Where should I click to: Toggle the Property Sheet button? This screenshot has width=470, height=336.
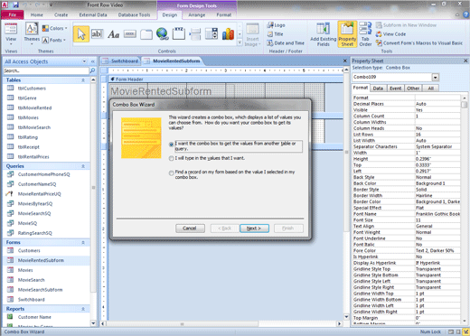click(x=347, y=34)
